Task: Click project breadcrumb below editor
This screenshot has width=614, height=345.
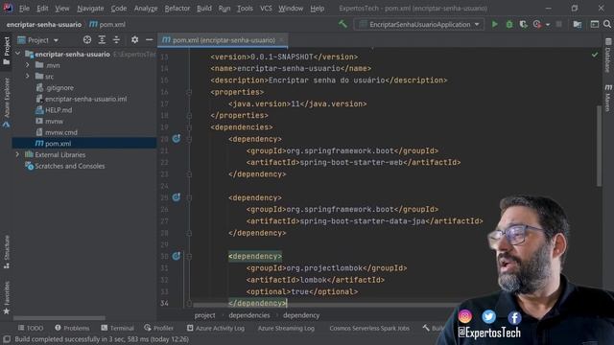Action: [x=204, y=315]
